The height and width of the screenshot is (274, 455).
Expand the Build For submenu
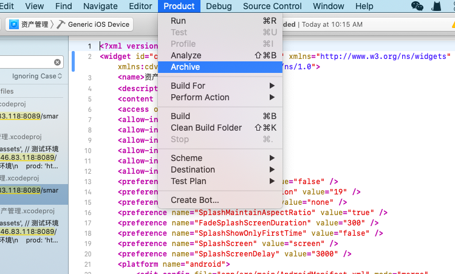(221, 86)
